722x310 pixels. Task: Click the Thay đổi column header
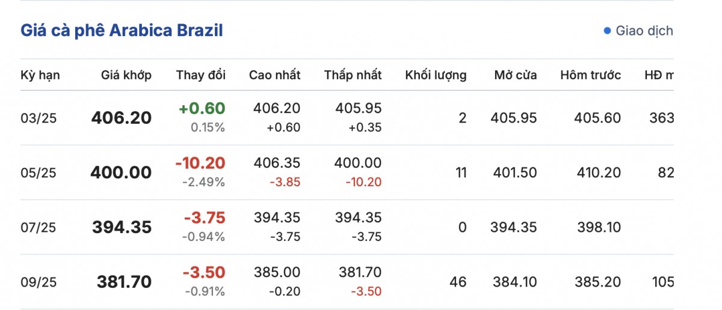[x=201, y=75]
